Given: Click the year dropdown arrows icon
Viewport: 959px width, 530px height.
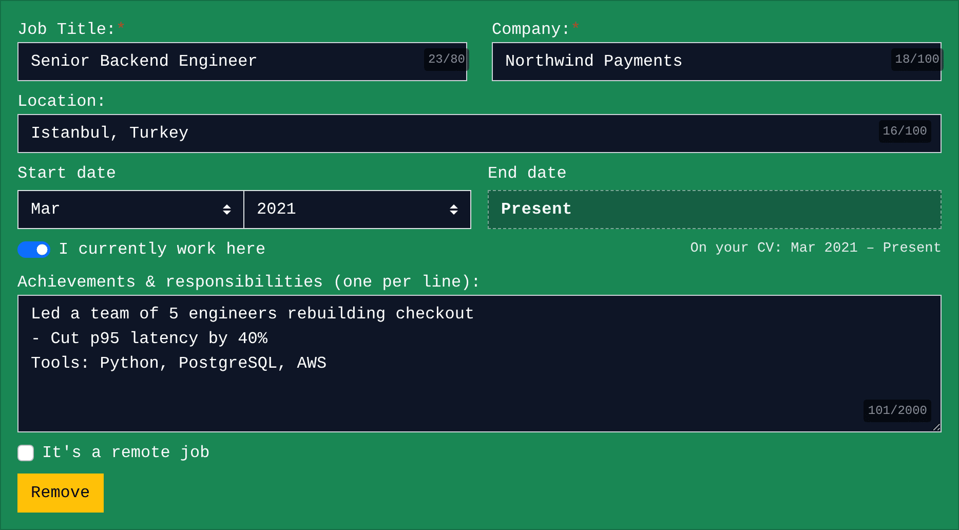Looking at the screenshot, I should pyautogui.click(x=454, y=210).
